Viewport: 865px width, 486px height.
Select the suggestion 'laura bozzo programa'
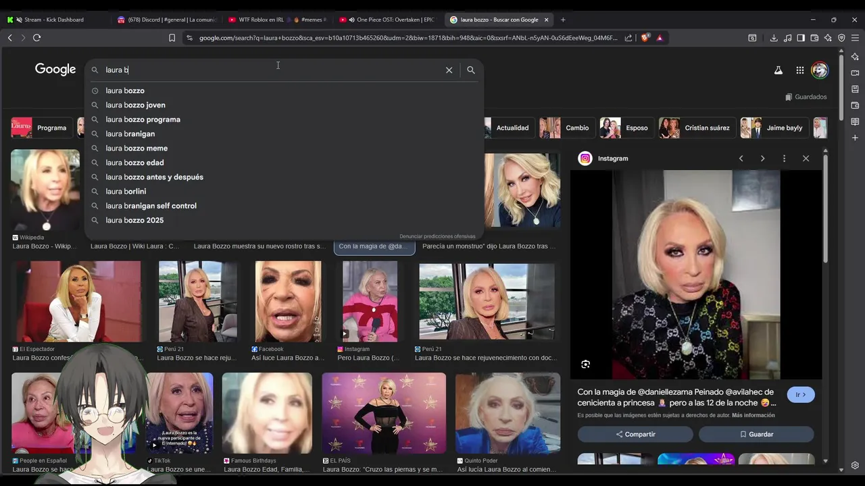click(284, 119)
